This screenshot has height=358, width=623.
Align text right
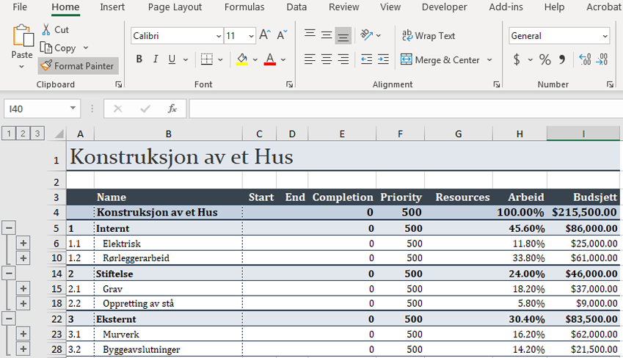pyautogui.click(x=343, y=59)
